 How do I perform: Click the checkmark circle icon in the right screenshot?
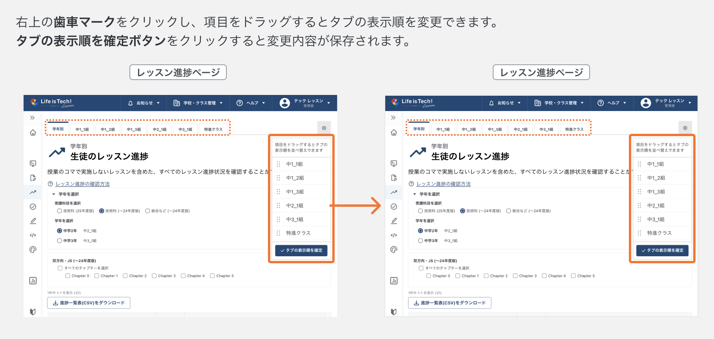tap(394, 207)
